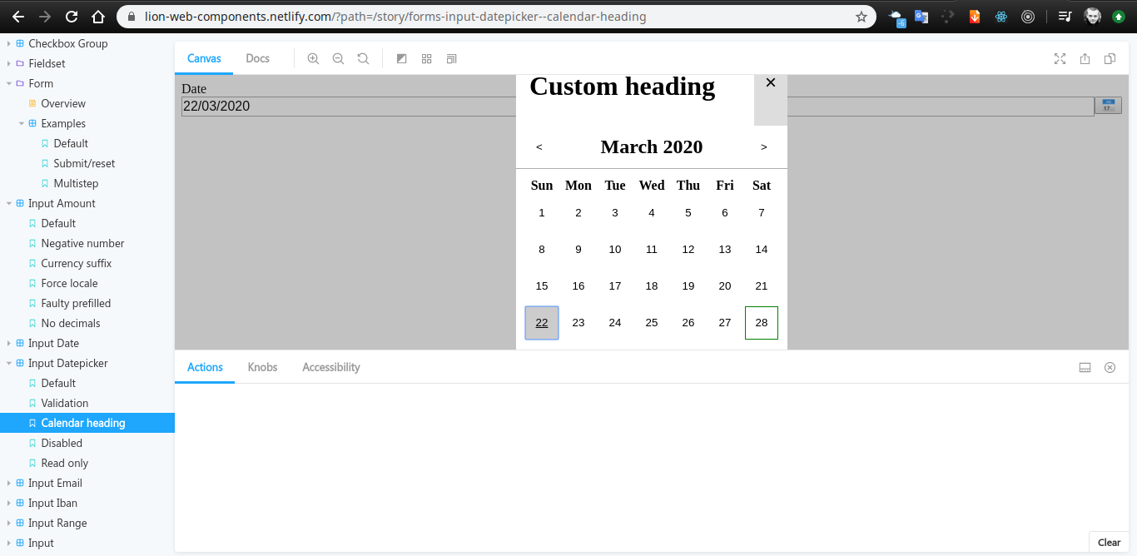This screenshot has height=556, width=1137.
Task: Open the Actions panel tab
Action: click(x=205, y=367)
